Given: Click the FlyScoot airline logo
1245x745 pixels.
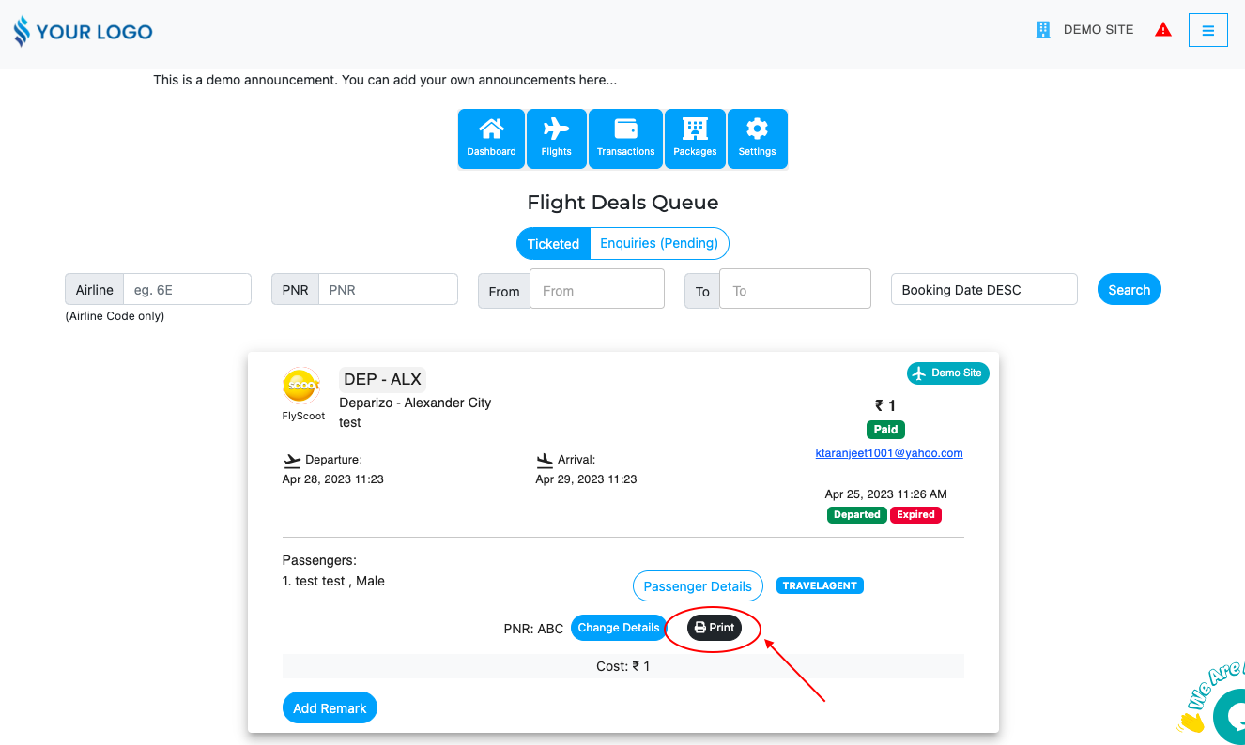Looking at the screenshot, I should point(301,386).
